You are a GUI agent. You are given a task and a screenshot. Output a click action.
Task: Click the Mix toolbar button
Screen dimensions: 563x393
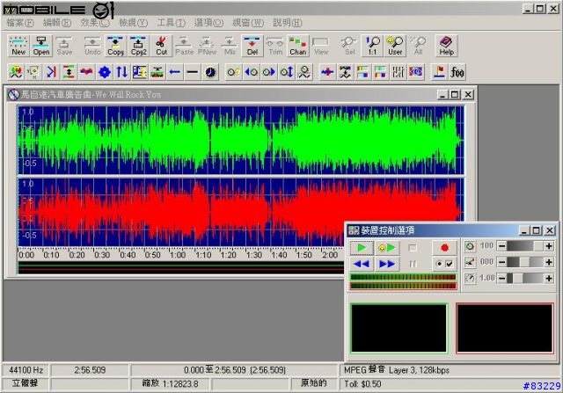coord(230,46)
